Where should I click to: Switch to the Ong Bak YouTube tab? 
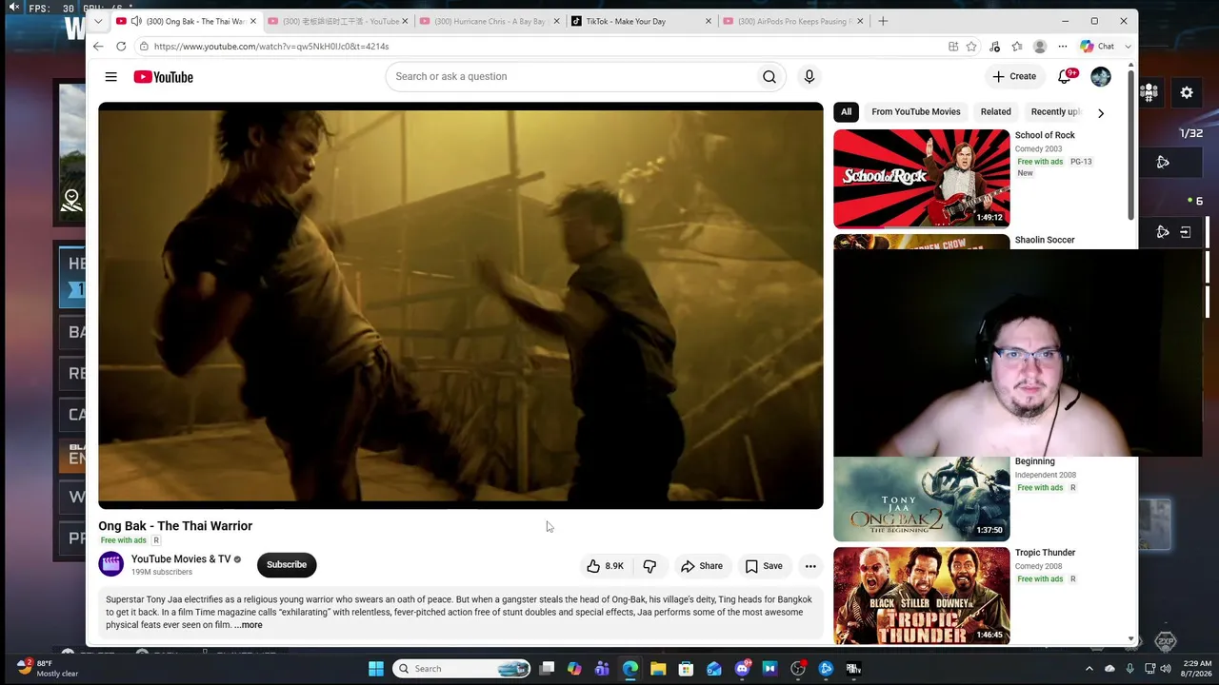pos(187,21)
